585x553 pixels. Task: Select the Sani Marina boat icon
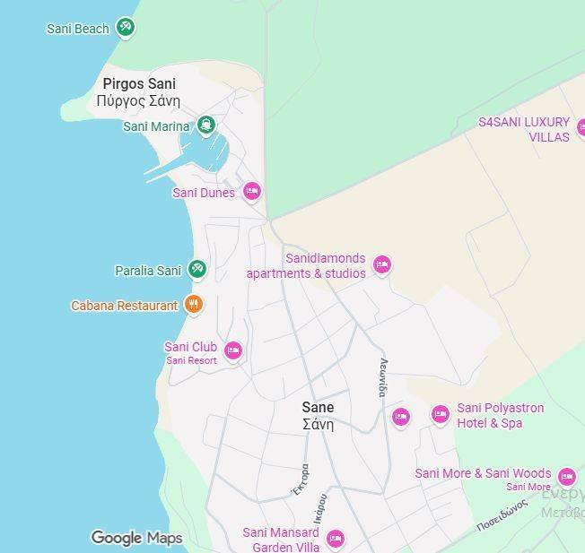click(x=206, y=125)
